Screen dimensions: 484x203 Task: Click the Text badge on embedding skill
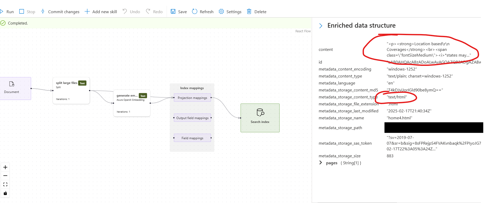(x=143, y=96)
